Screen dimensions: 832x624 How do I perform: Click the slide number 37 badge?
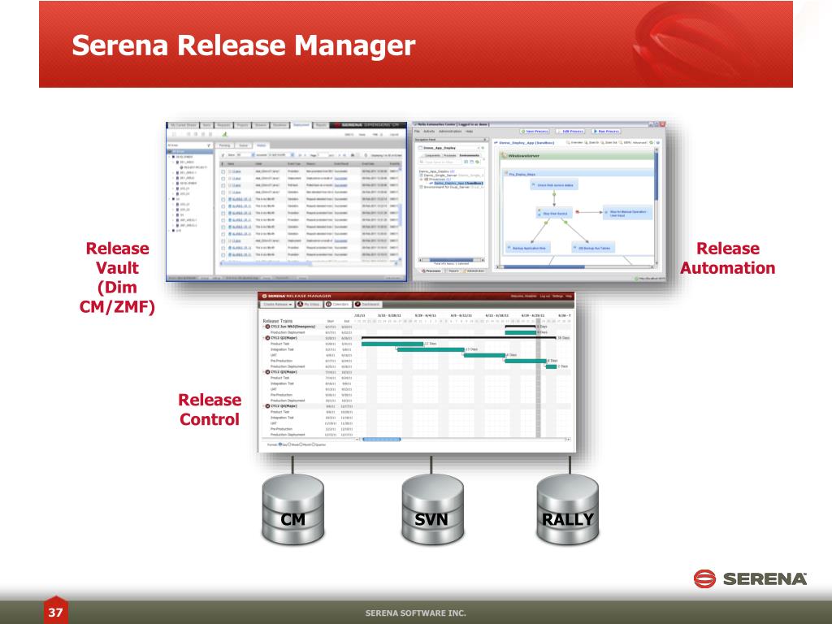click(55, 611)
